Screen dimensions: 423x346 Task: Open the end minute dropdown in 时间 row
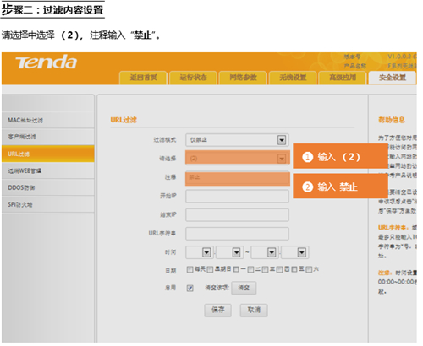(x=294, y=252)
